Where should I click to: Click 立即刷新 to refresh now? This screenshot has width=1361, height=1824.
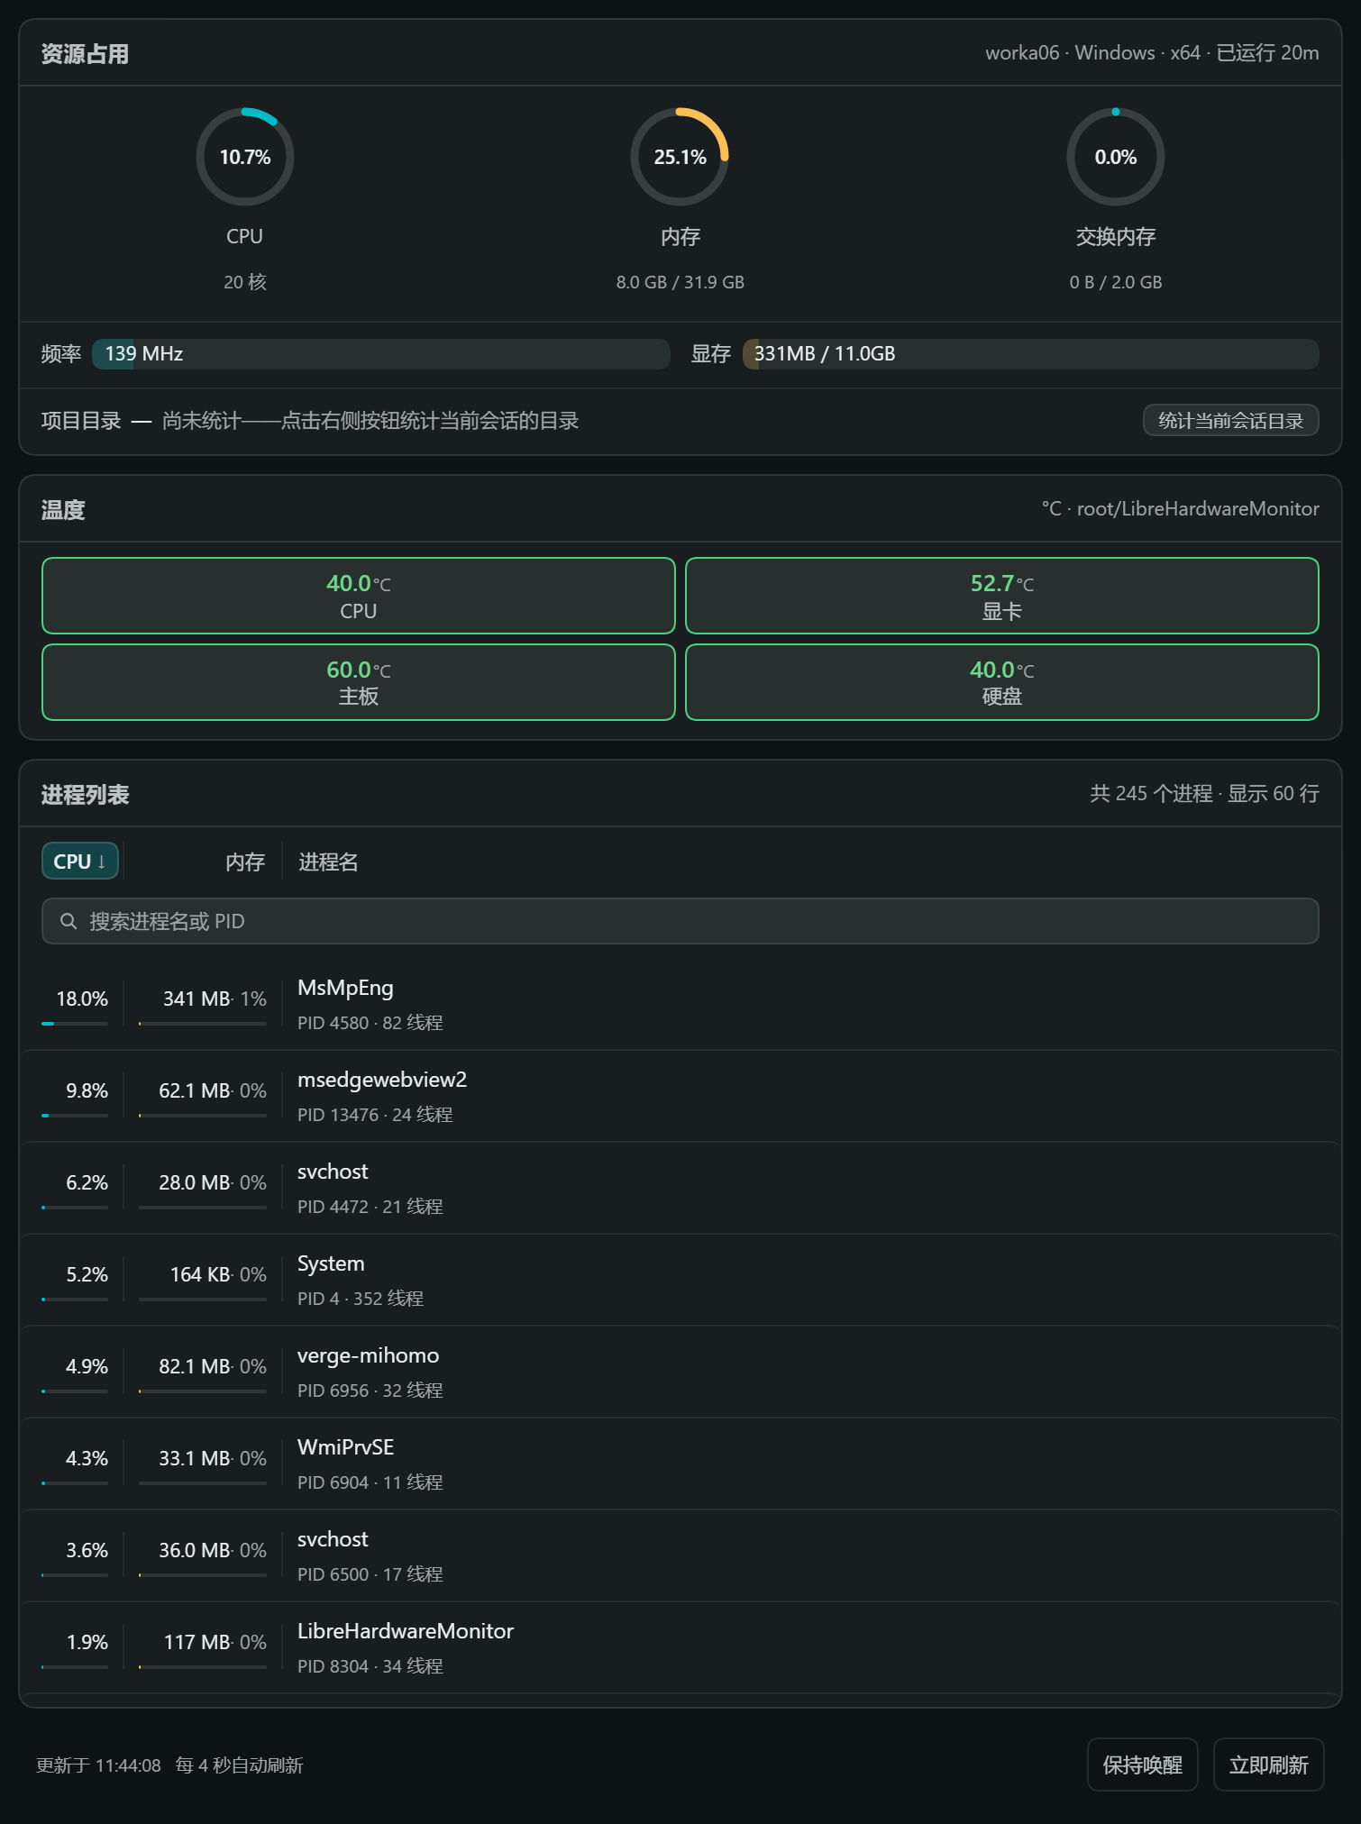[1268, 1765]
